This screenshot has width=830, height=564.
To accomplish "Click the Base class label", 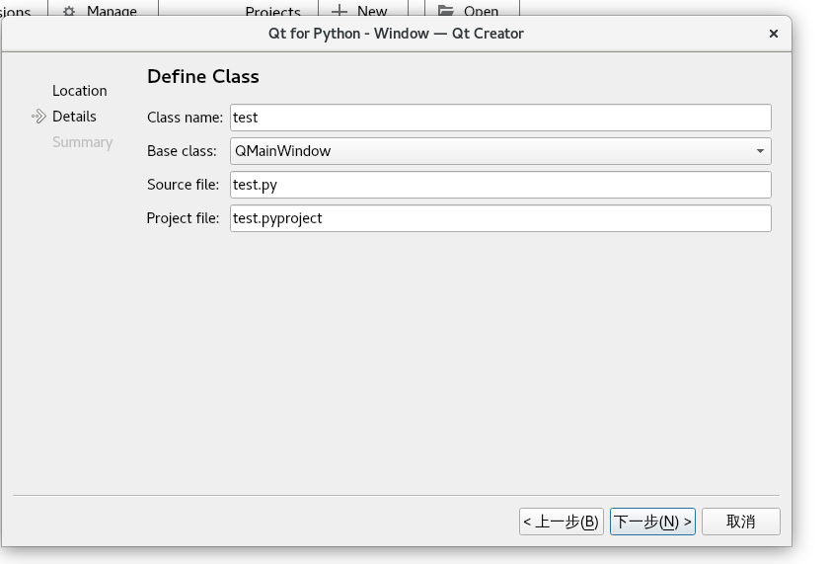I will (x=183, y=151).
